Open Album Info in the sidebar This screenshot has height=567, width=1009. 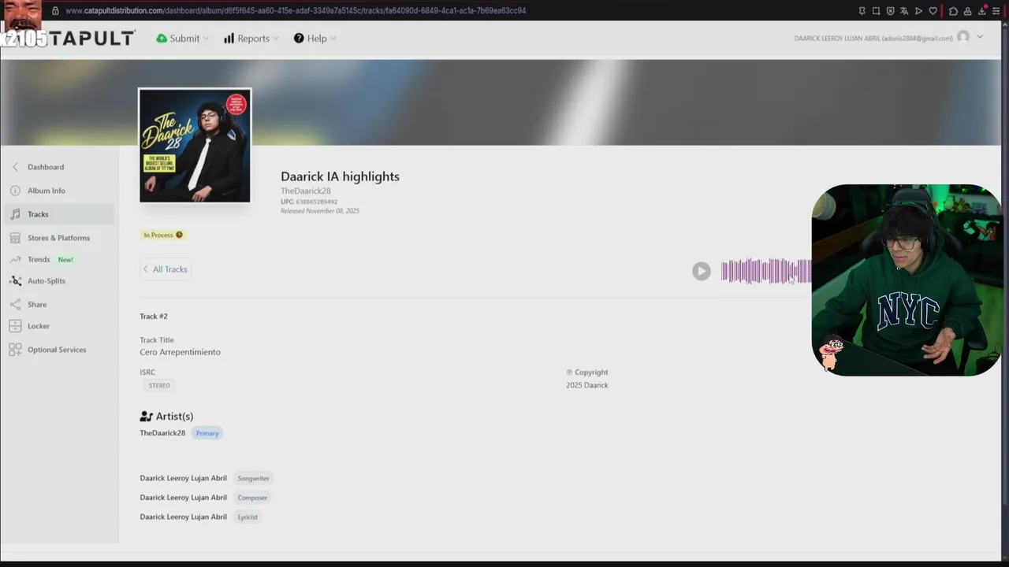coord(47,191)
